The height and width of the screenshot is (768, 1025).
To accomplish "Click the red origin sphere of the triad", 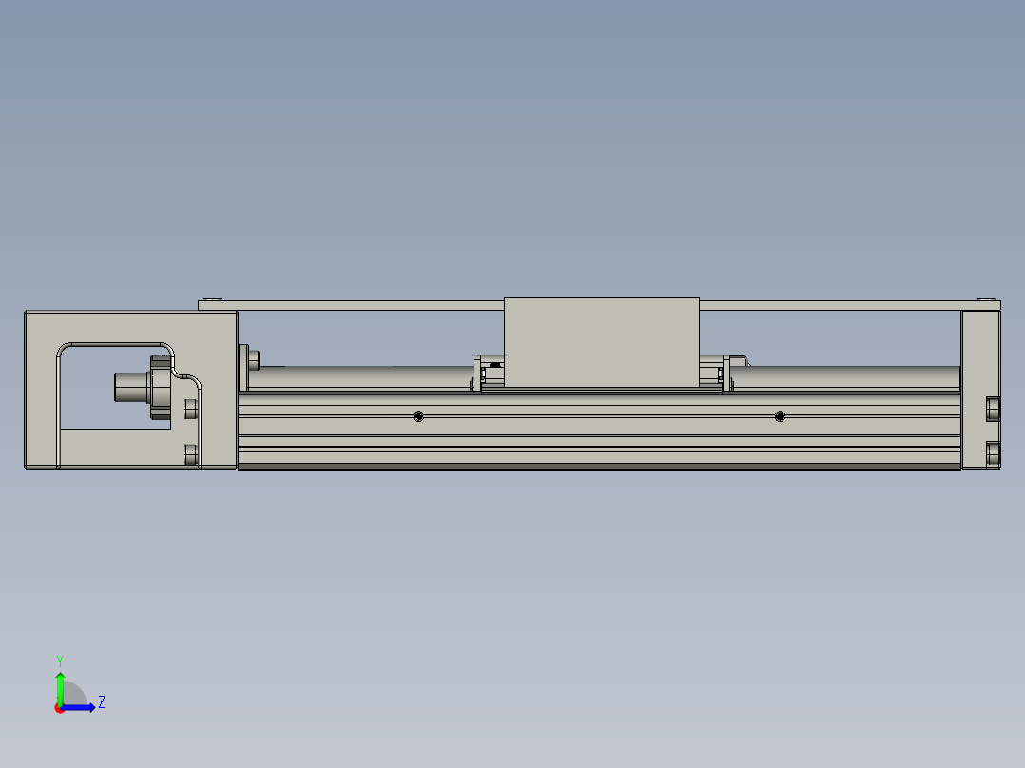I will [59, 708].
